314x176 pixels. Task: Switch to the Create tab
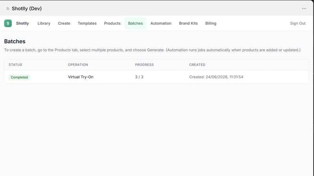point(64,23)
